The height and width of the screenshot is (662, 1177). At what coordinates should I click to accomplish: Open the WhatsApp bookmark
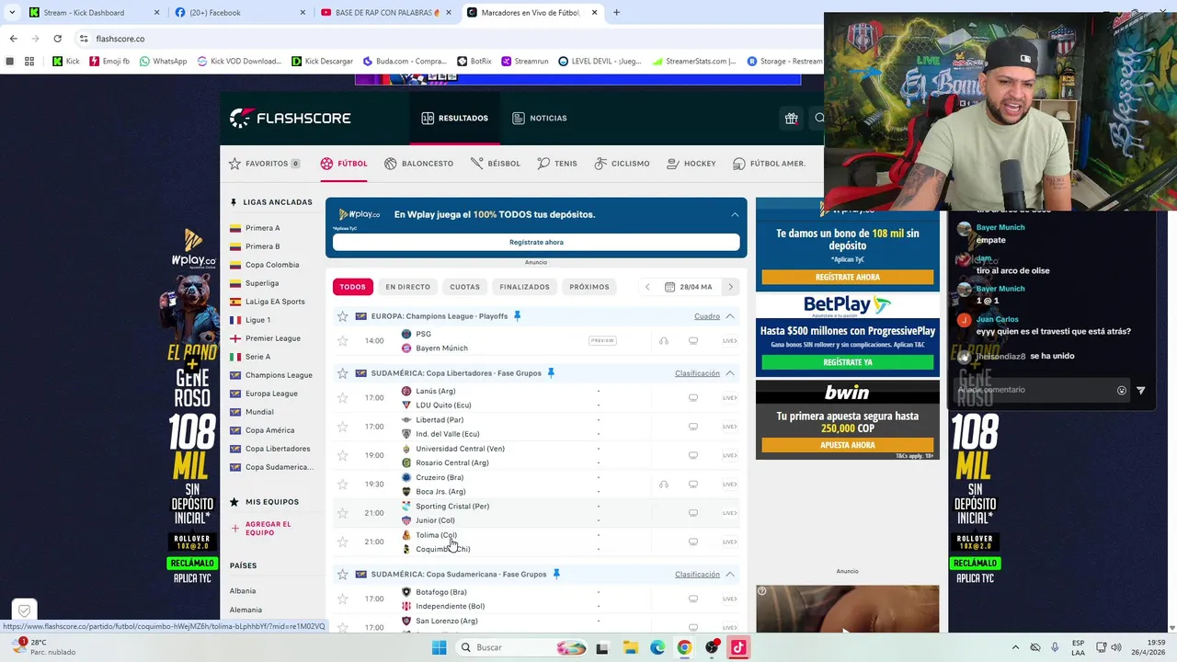pyautogui.click(x=162, y=62)
